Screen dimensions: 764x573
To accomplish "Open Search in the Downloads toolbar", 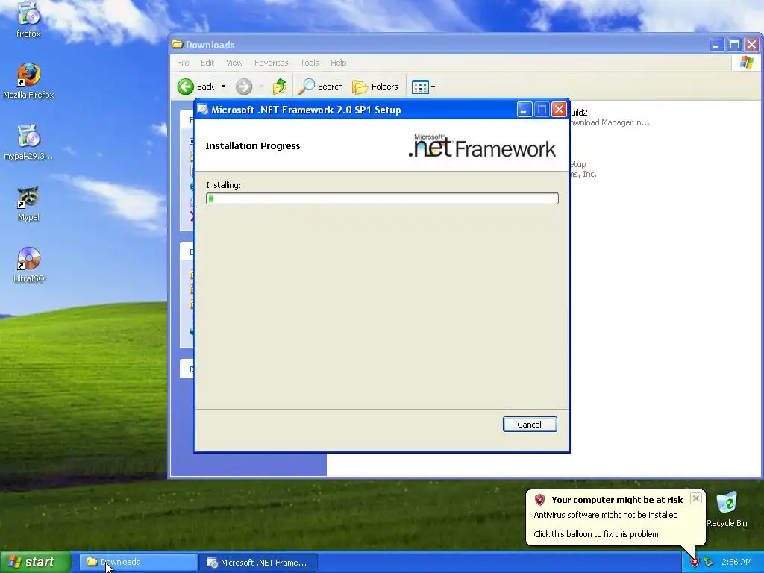I will pos(321,87).
